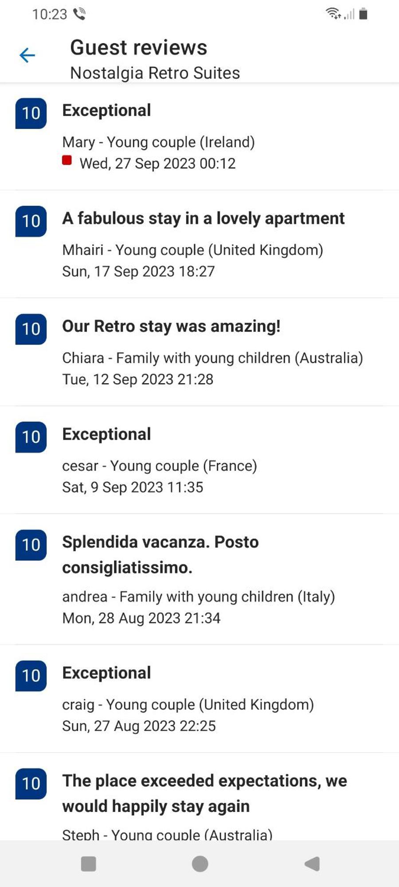Tap Nostalgia Retro Suites subtitle
Image resolution: width=399 pixels, height=887 pixels.
(x=155, y=73)
